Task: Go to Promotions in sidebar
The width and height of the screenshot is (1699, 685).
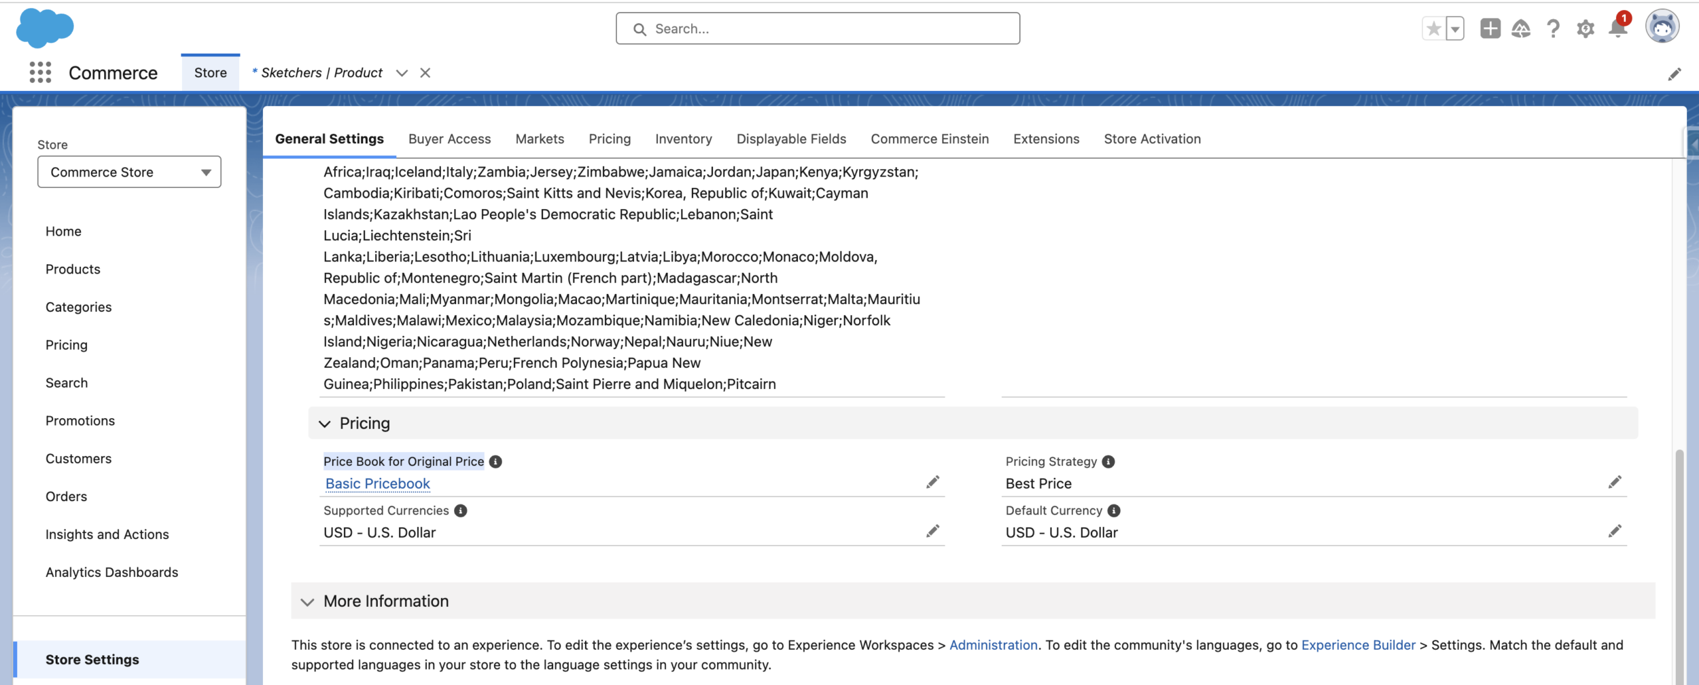Action: click(x=80, y=421)
